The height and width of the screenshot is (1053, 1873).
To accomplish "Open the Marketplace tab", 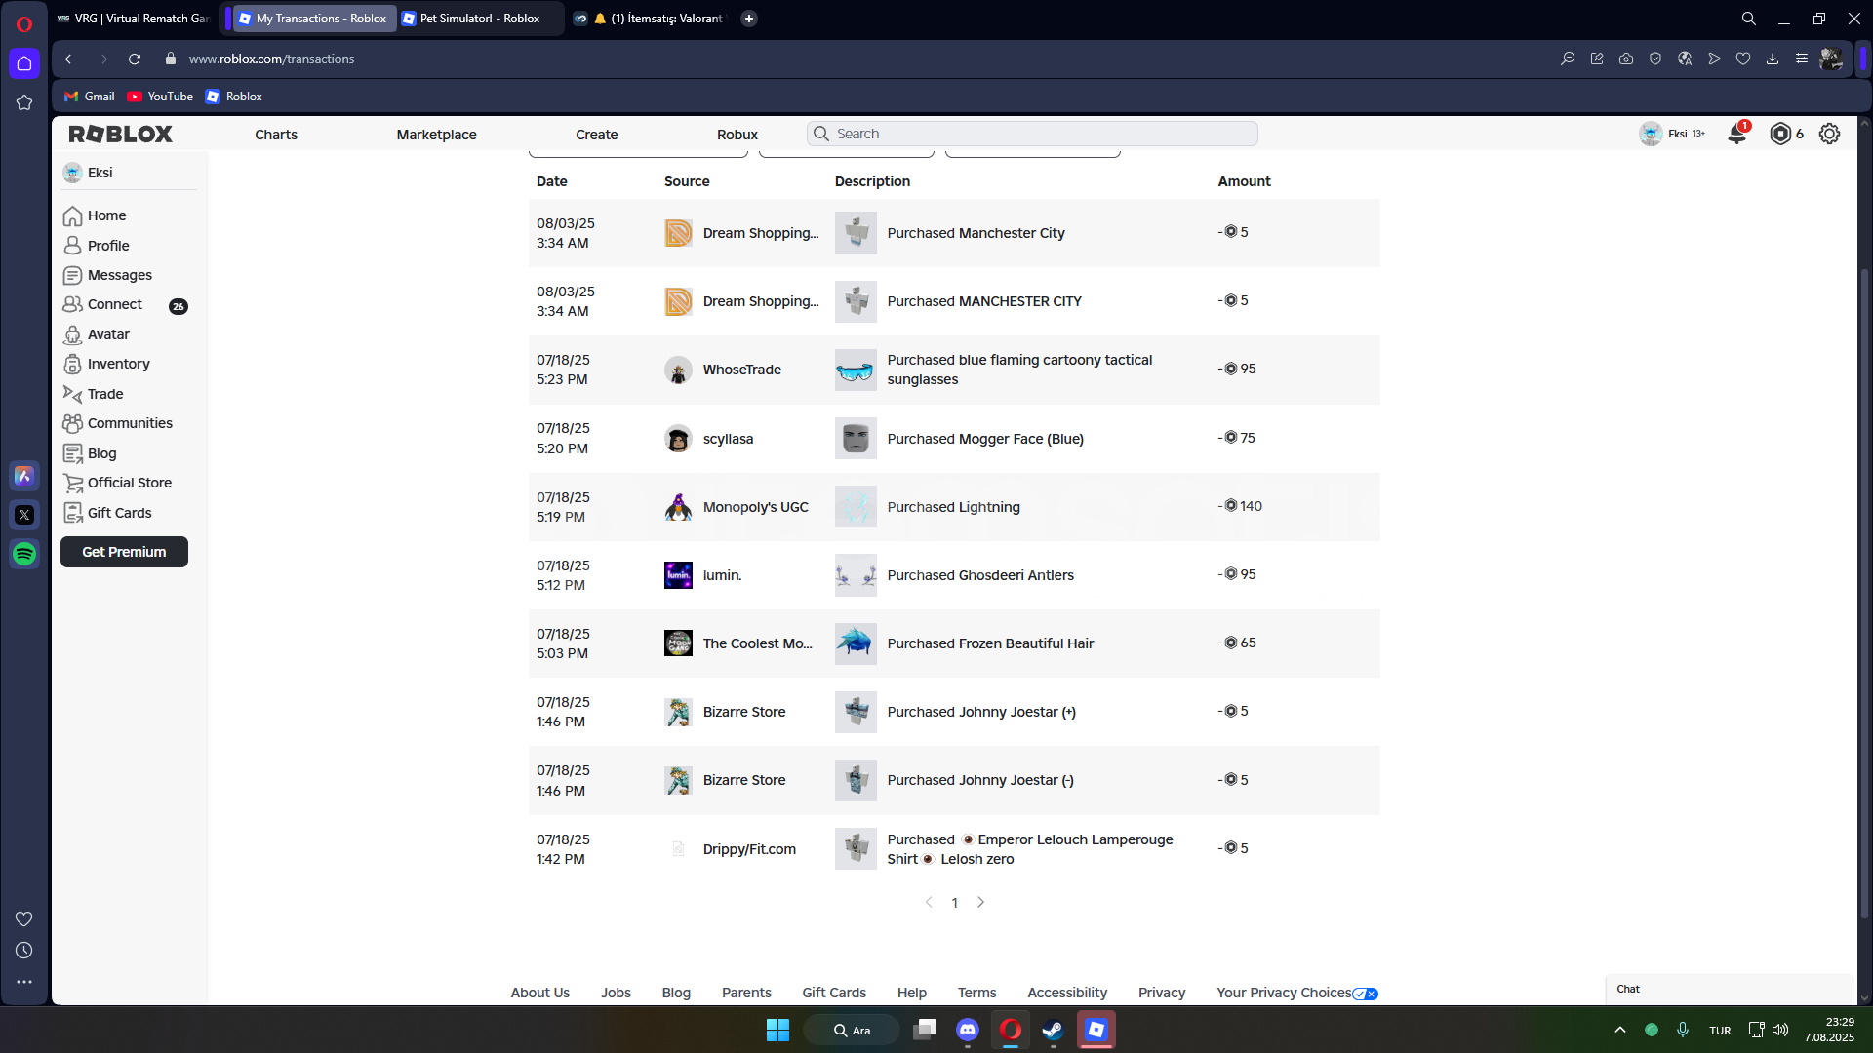I will pyautogui.click(x=436, y=135).
